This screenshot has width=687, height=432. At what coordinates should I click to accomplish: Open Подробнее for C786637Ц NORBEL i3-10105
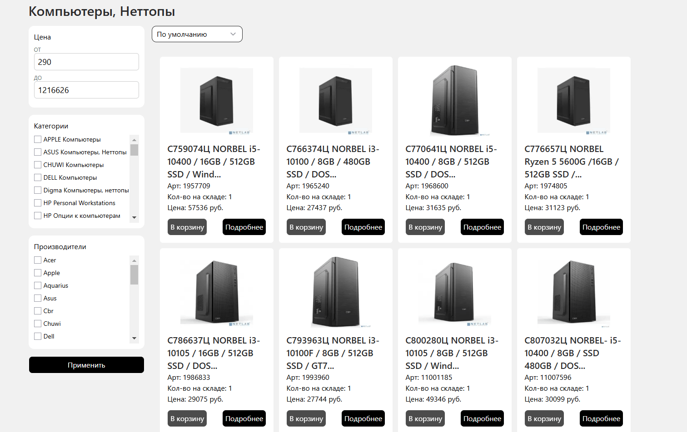coord(244,418)
